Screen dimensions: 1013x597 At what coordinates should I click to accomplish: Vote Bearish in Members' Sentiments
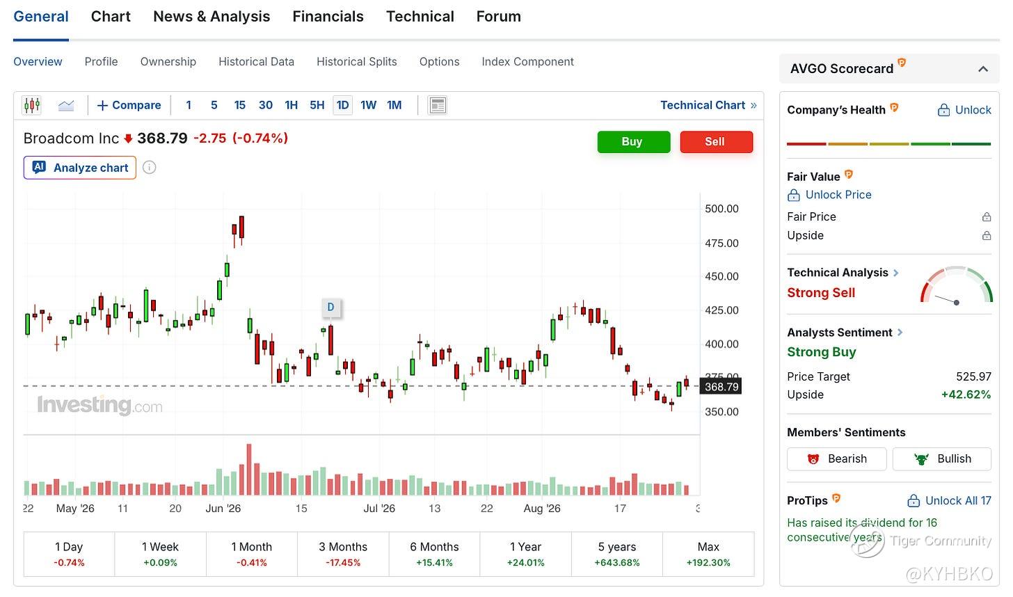click(837, 459)
